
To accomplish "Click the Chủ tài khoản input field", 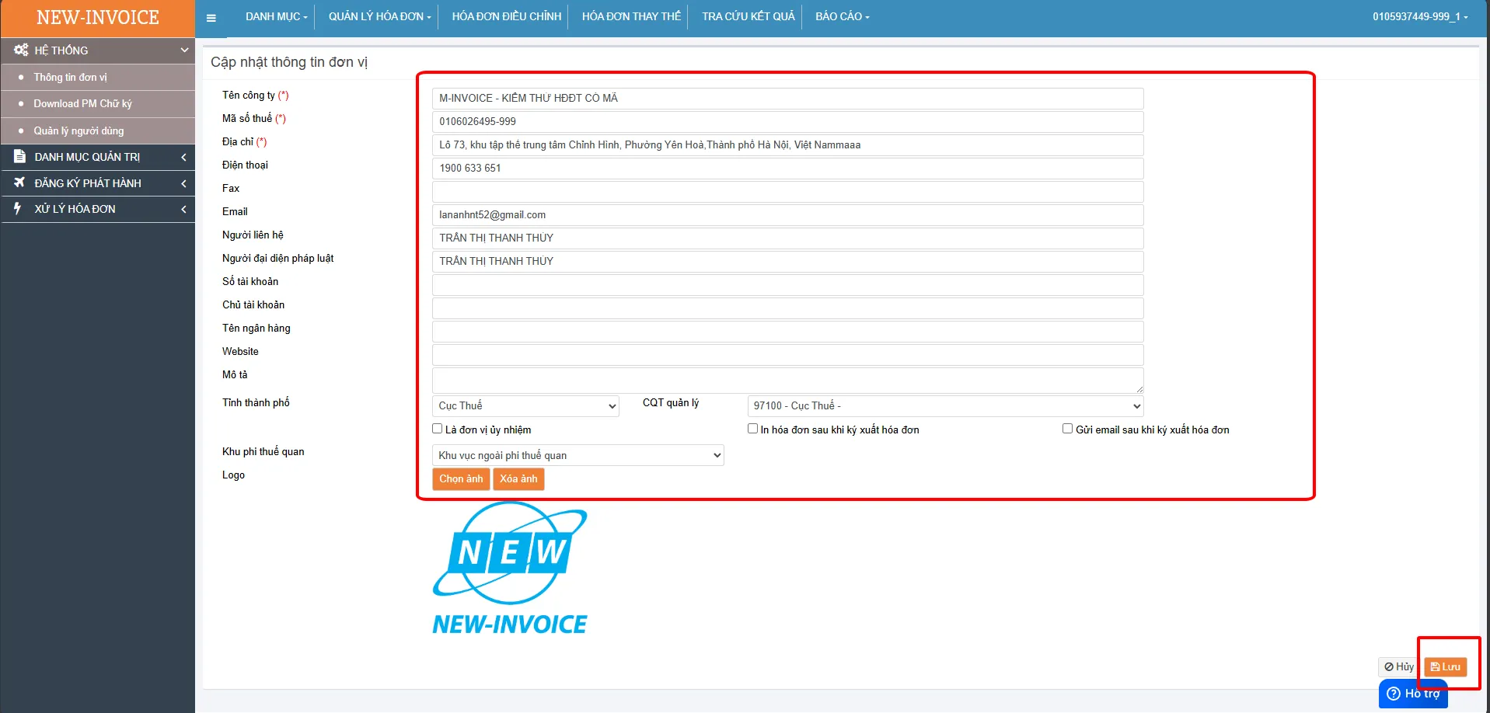I will (787, 308).
